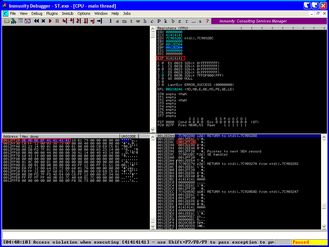
Task: Show call stack with the 'k' button
Action: pos(166,21)
